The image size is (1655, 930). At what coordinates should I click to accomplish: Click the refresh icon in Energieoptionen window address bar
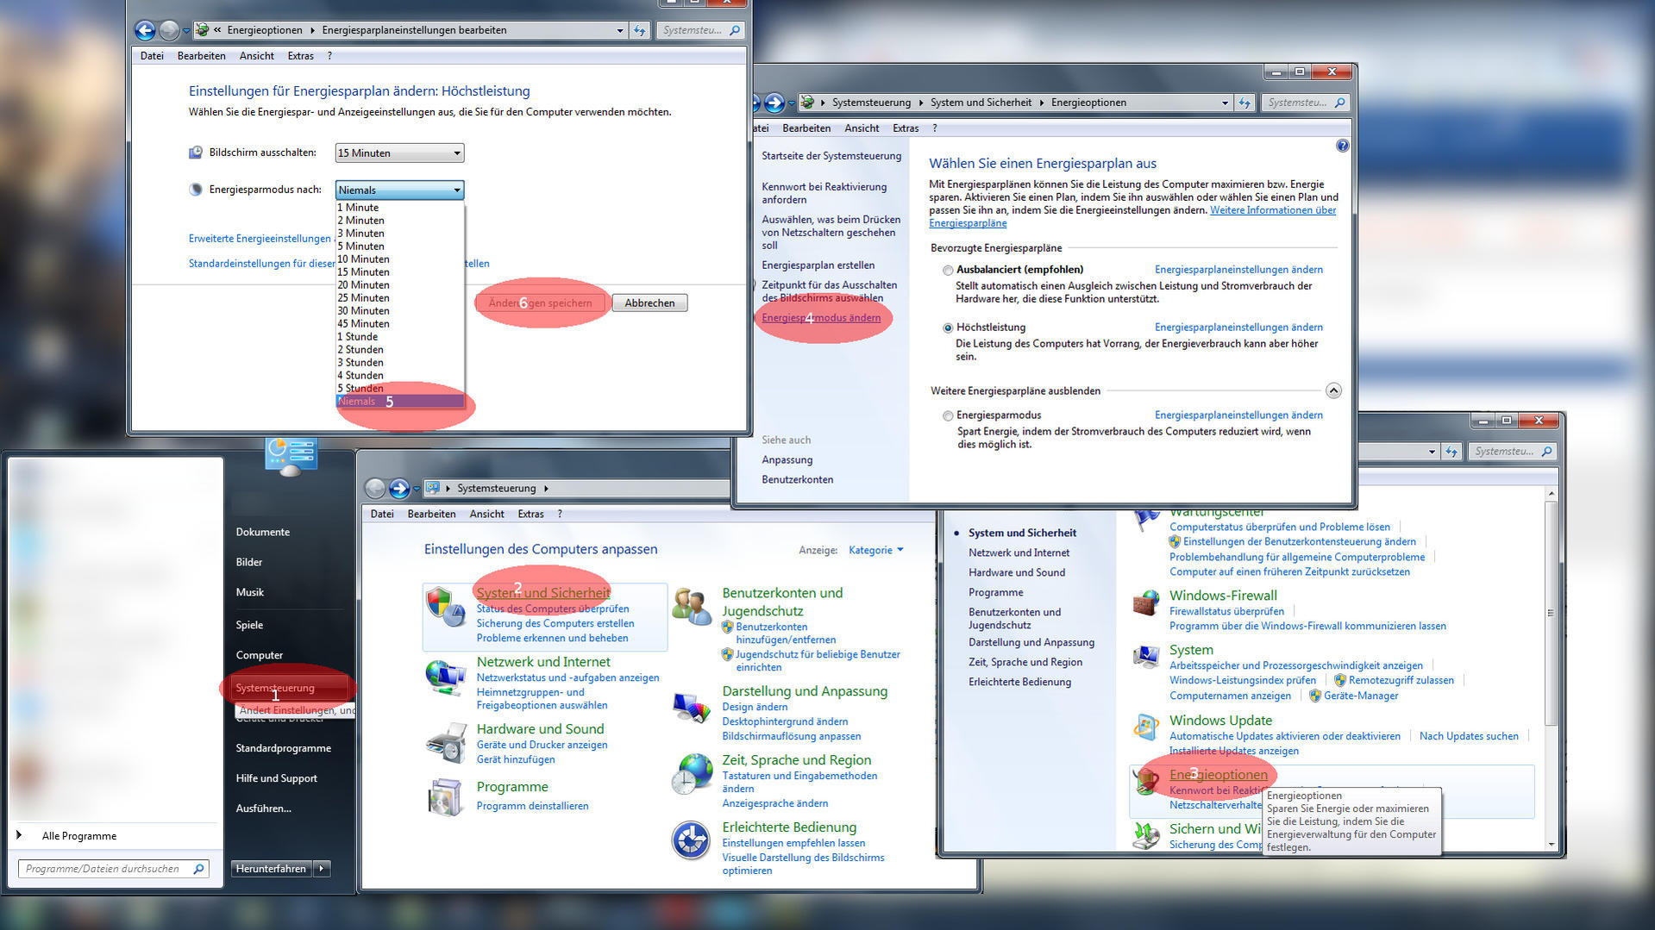pos(1244,103)
